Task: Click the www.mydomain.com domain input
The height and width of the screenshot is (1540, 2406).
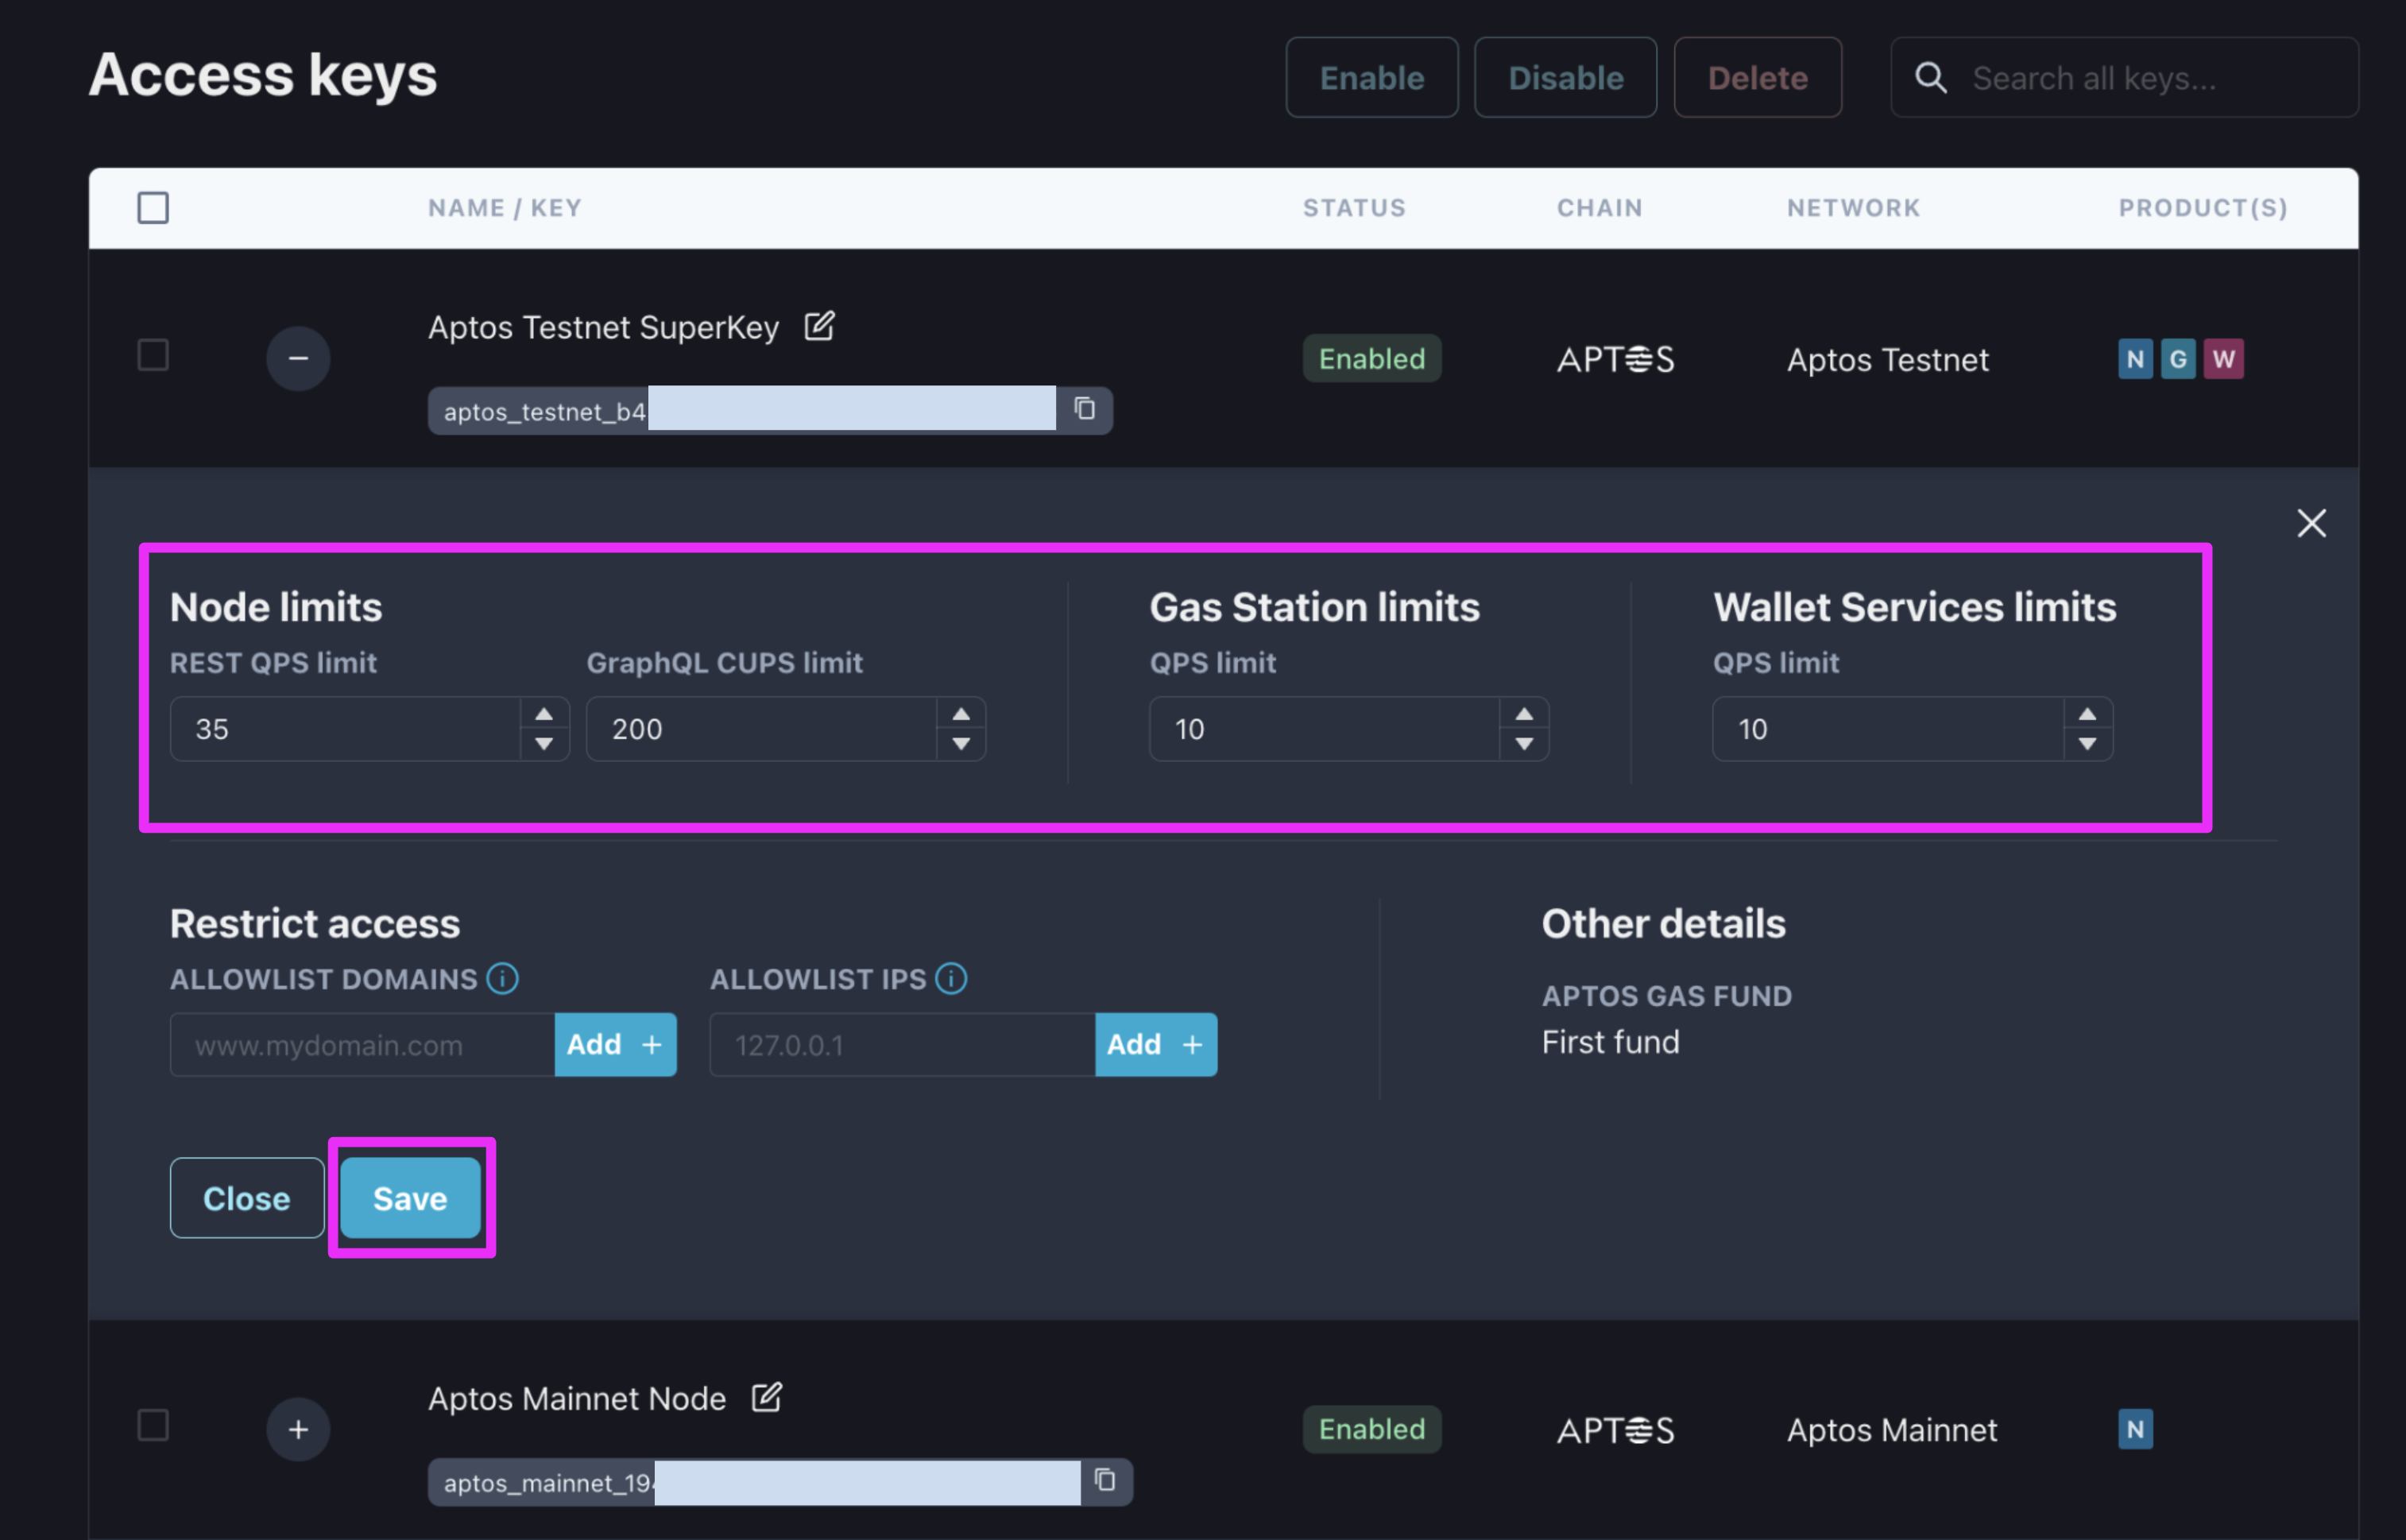Action: pos(363,1045)
